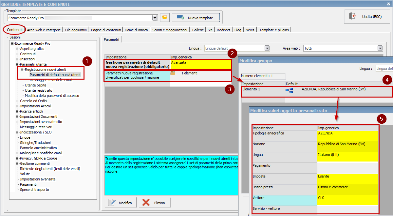Select 'Messaggi e testi vari' in tree
393x216 pixels.
point(36,127)
